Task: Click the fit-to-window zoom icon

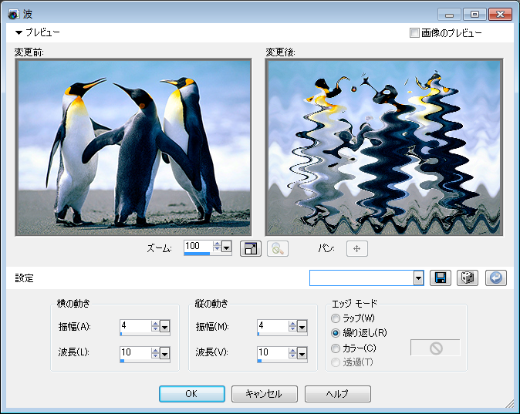Action: pos(251,248)
